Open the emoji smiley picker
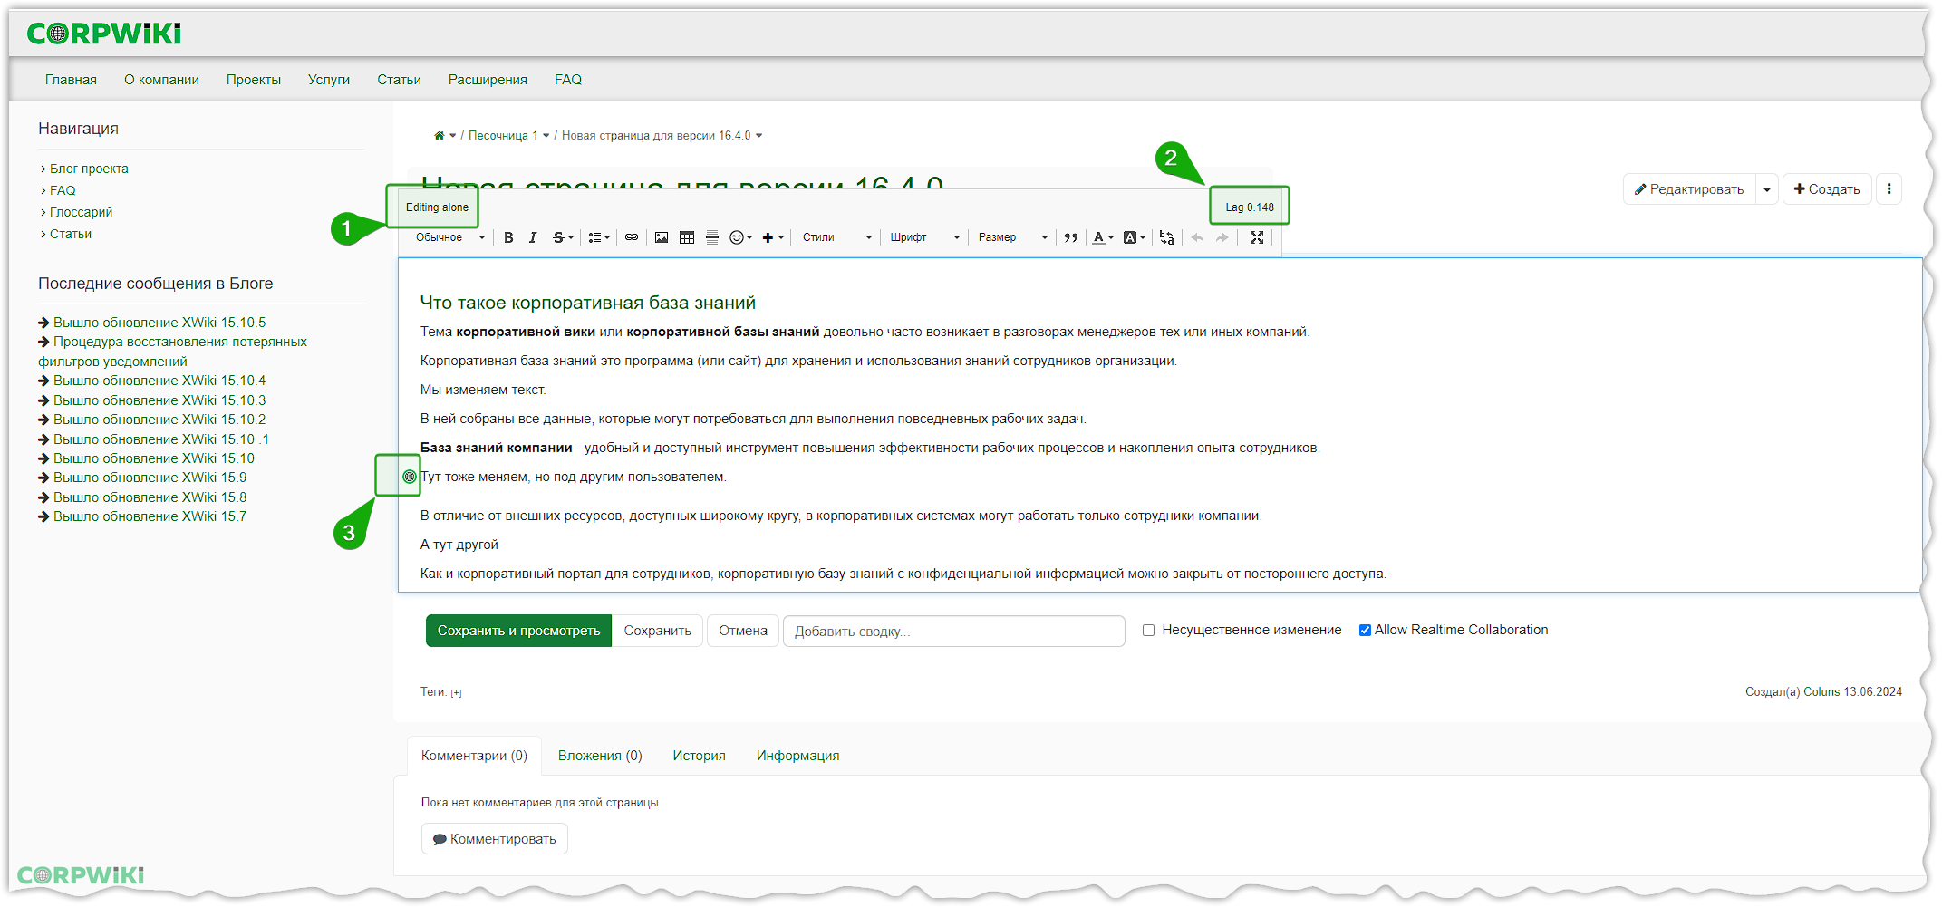 [740, 237]
